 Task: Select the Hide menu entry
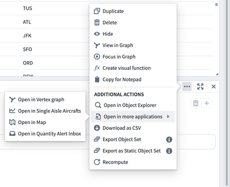tap(133, 34)
